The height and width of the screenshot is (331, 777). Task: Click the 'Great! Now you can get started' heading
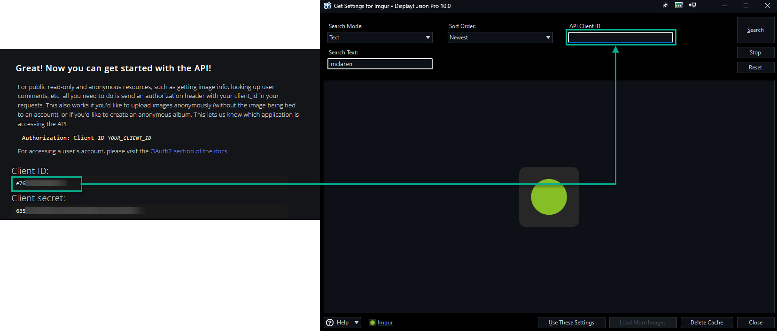coord(113,68)
